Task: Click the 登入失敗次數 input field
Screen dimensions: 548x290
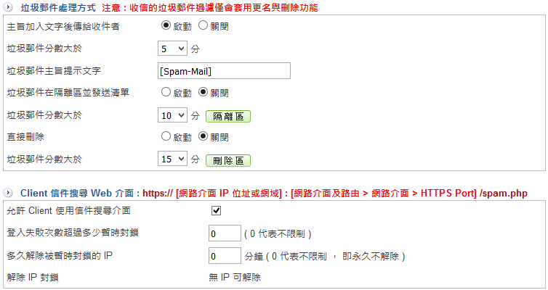Action: tap(225, 233)
